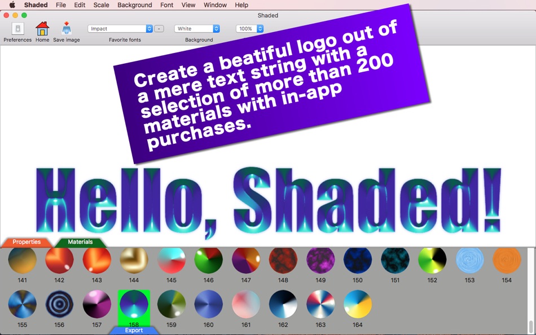Pick black-white material 162

click(x=283, y=304)
